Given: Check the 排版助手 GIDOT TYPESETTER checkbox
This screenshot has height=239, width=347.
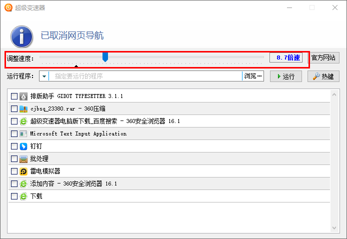Looking at the screenshot, I should point(14,96).
